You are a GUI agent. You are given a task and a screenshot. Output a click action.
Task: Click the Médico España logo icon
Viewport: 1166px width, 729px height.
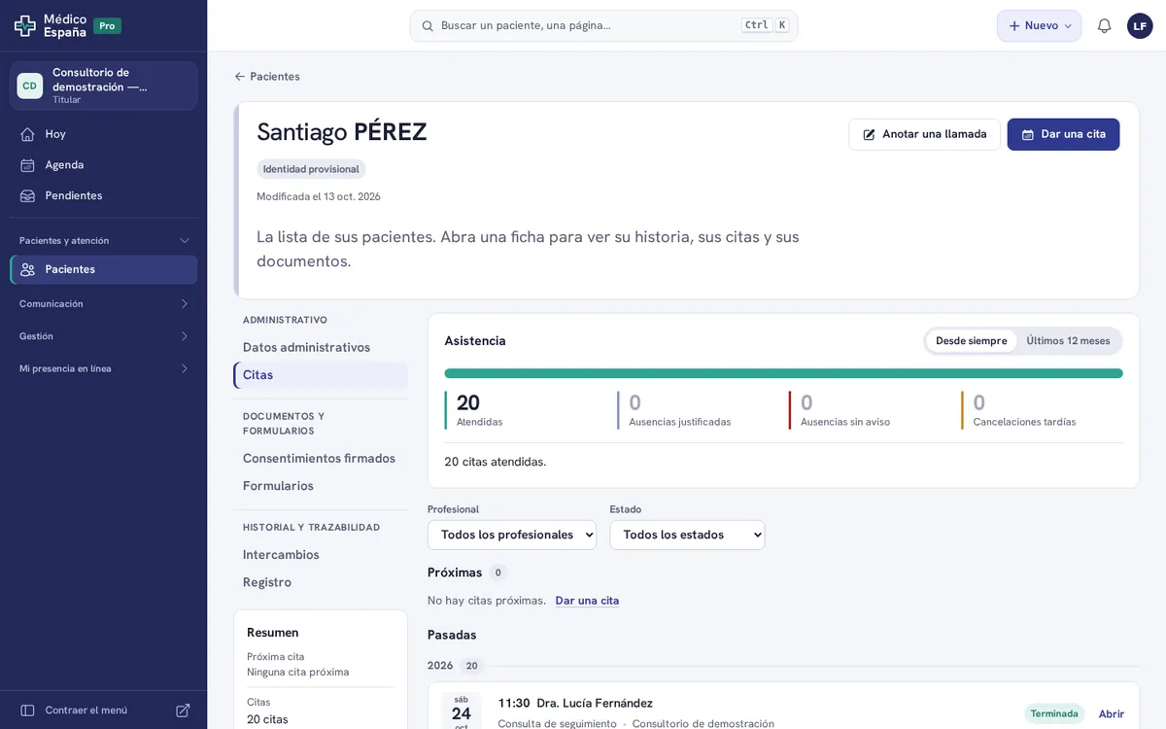24,26
